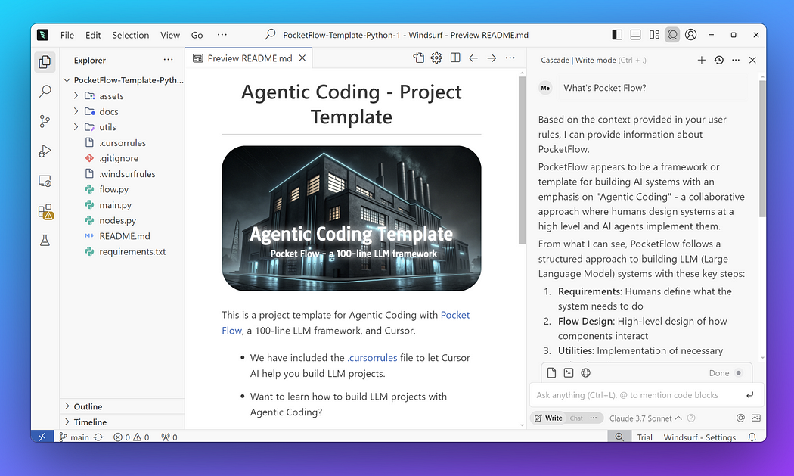Open the Search icon in the activity bar
This screenshot has width=794, height=476.
click(45, 91)
